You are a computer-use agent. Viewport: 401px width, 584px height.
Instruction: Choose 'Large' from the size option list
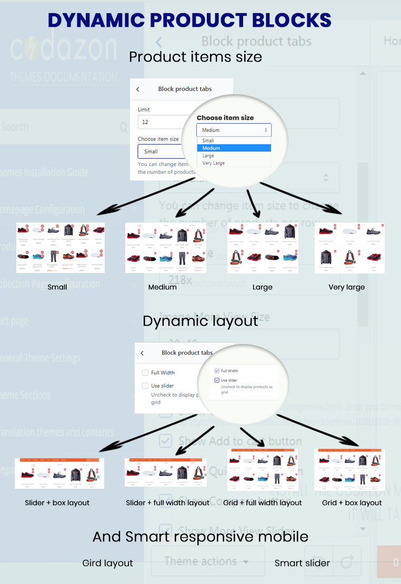tap(234, 156)
